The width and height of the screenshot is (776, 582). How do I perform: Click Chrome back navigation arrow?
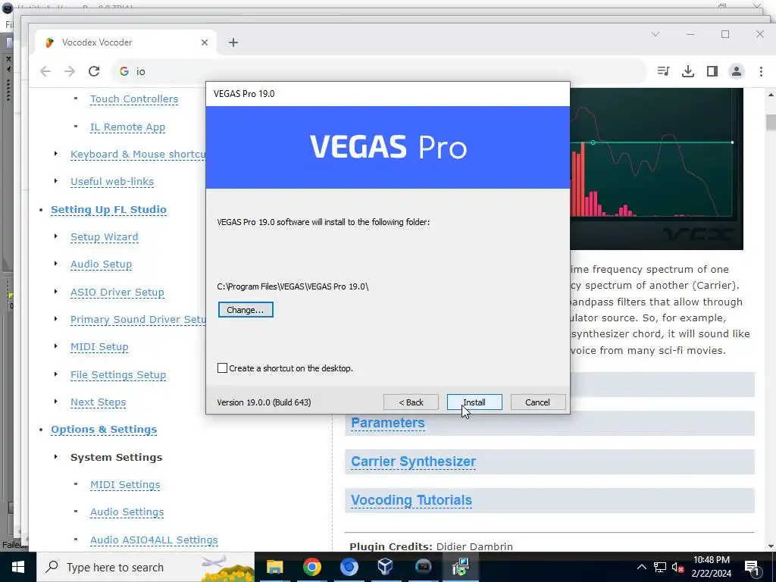coord(45,71)
